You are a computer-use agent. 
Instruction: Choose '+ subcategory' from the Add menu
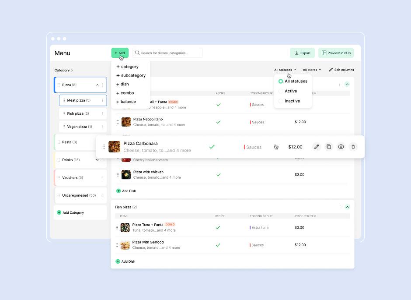coord(131,75)
